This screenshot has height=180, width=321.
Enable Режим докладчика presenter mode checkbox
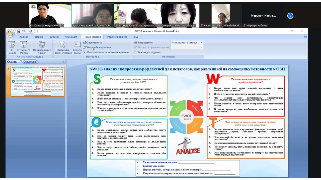pos(135,52)
